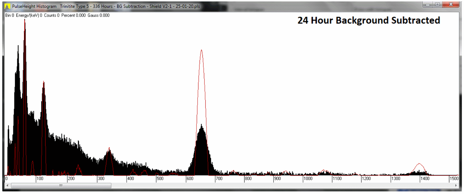
Task: Click the PulseHeight Histogram yellow app icon
Action: click(x=7, y=6)
